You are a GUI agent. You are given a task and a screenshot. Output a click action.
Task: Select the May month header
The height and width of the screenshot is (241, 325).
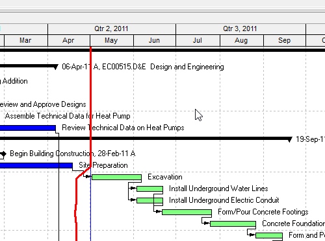[x=112, y=40]
